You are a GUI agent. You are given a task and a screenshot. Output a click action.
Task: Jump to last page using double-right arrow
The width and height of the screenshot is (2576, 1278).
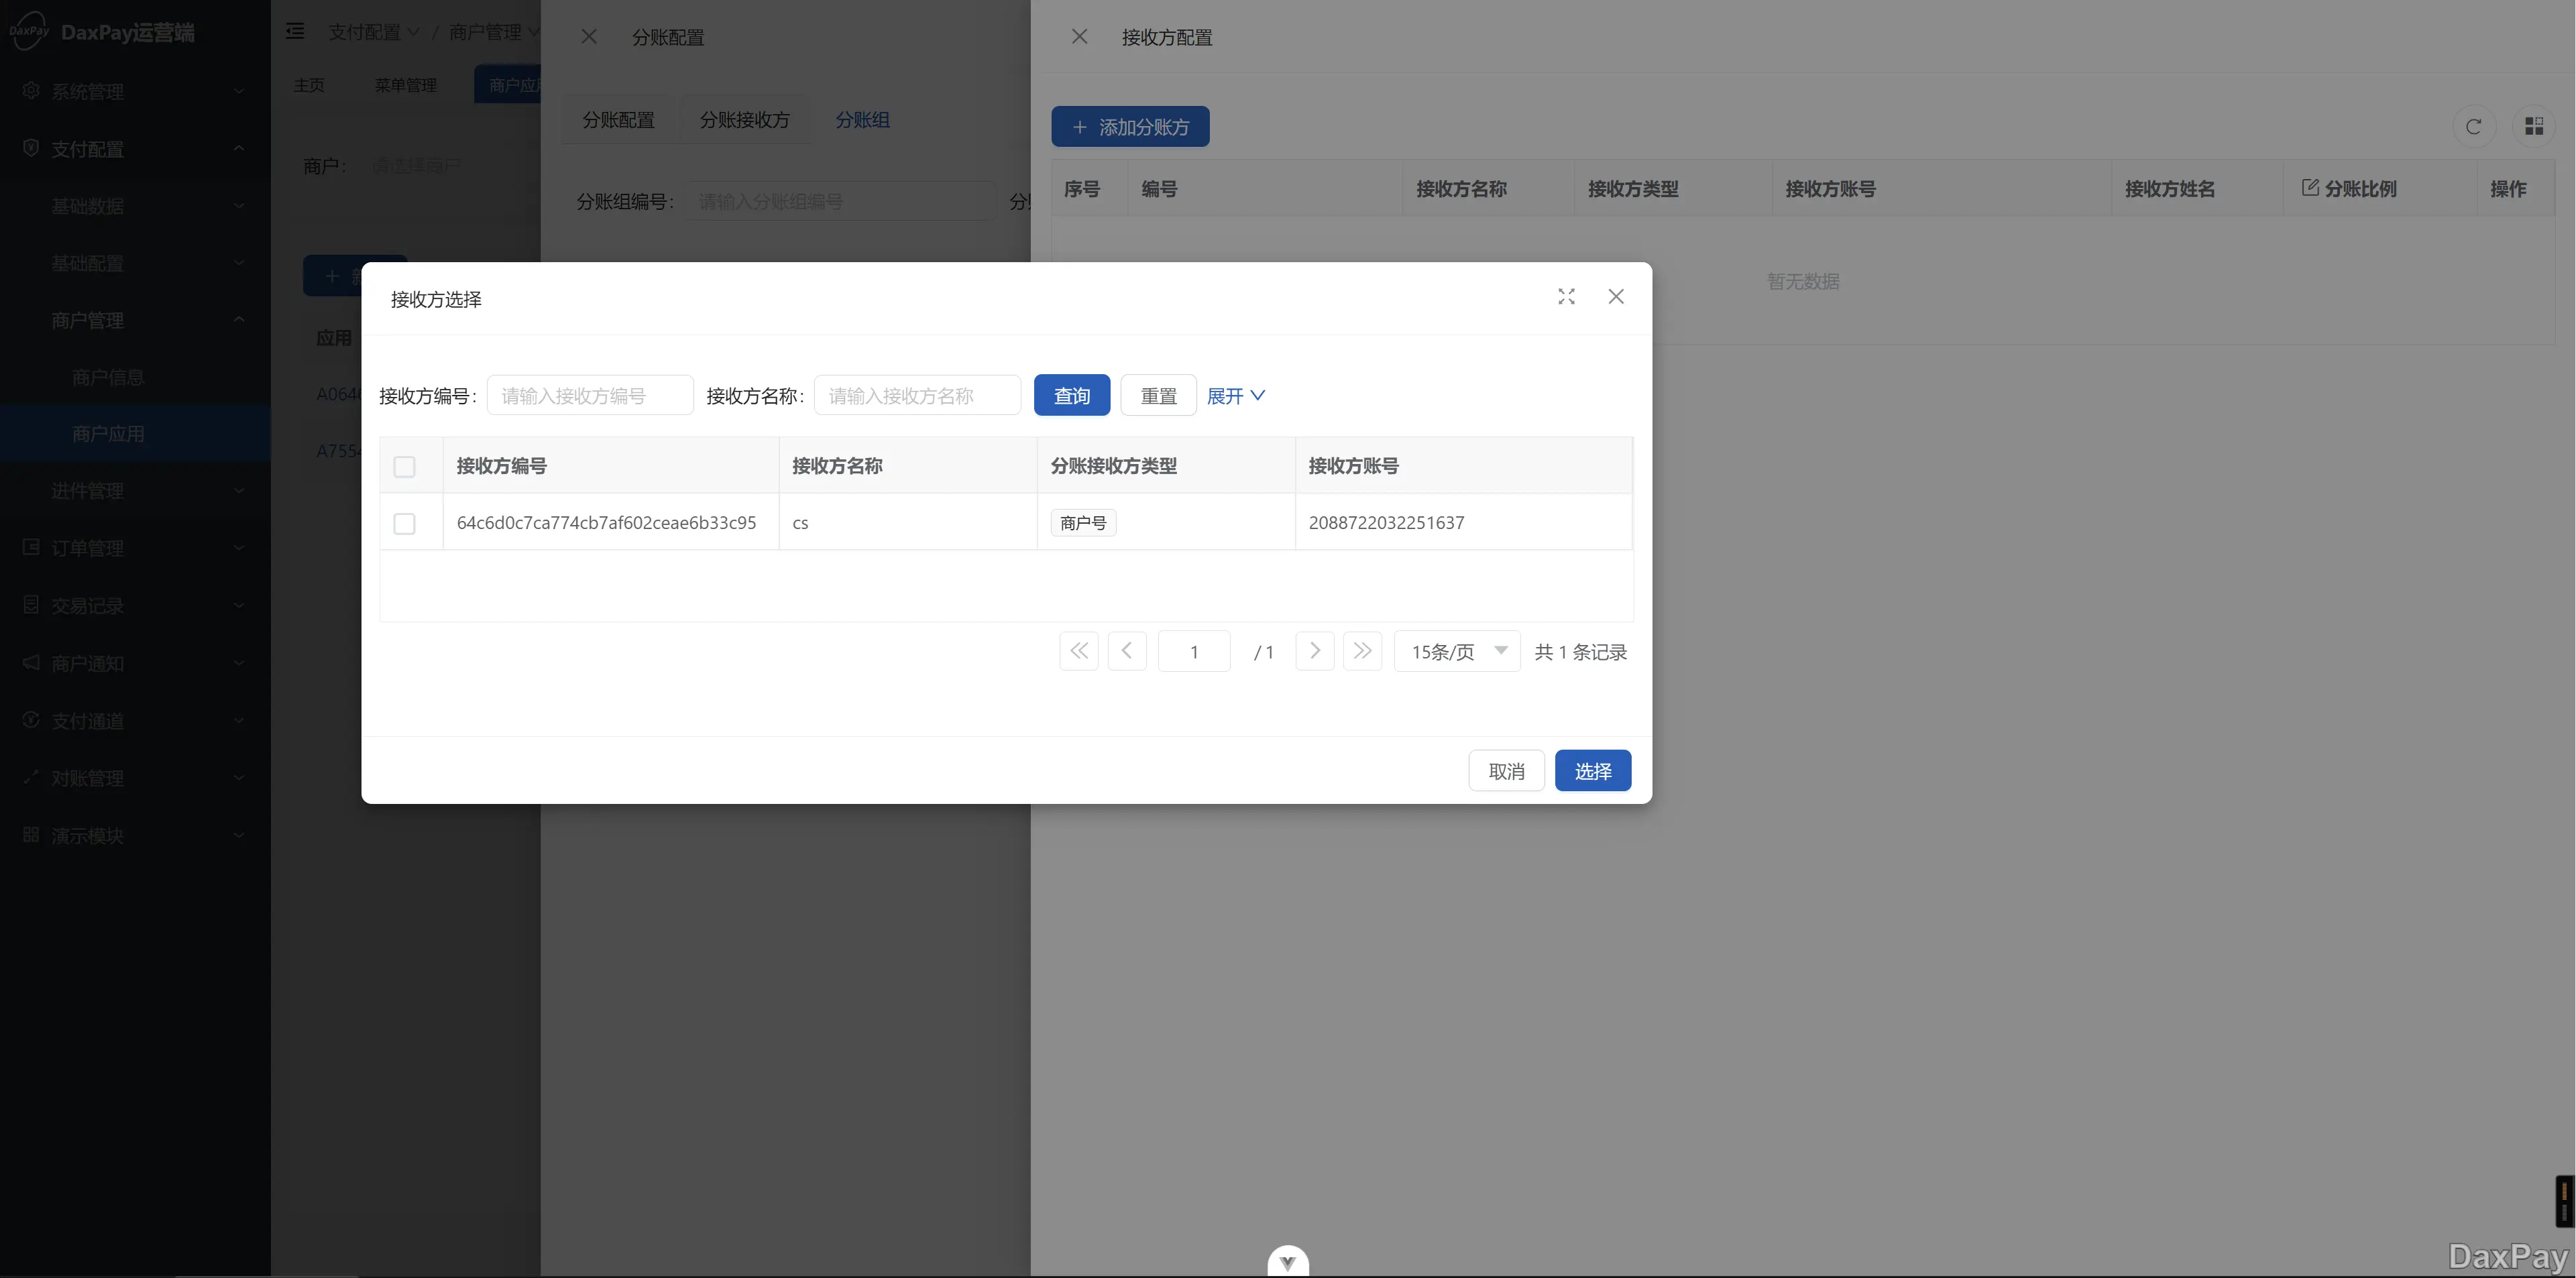pyautogui.click(x=1362, y=651)
